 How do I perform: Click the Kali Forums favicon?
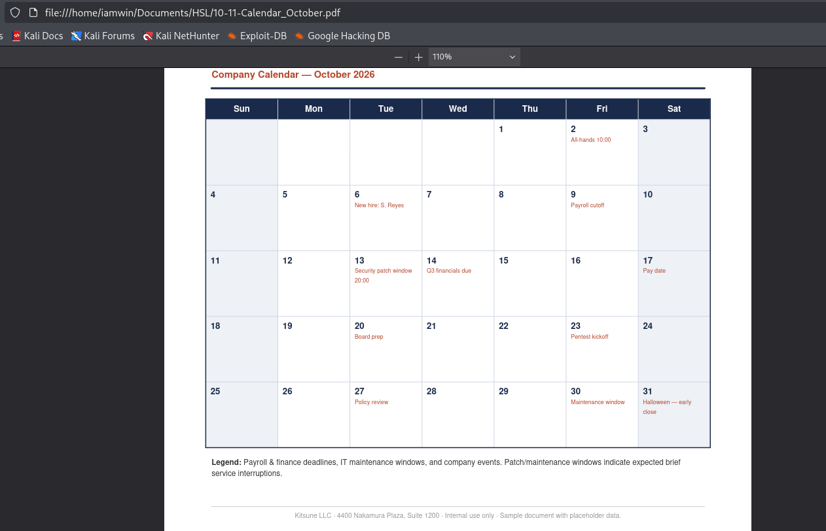tap(77, 36)
